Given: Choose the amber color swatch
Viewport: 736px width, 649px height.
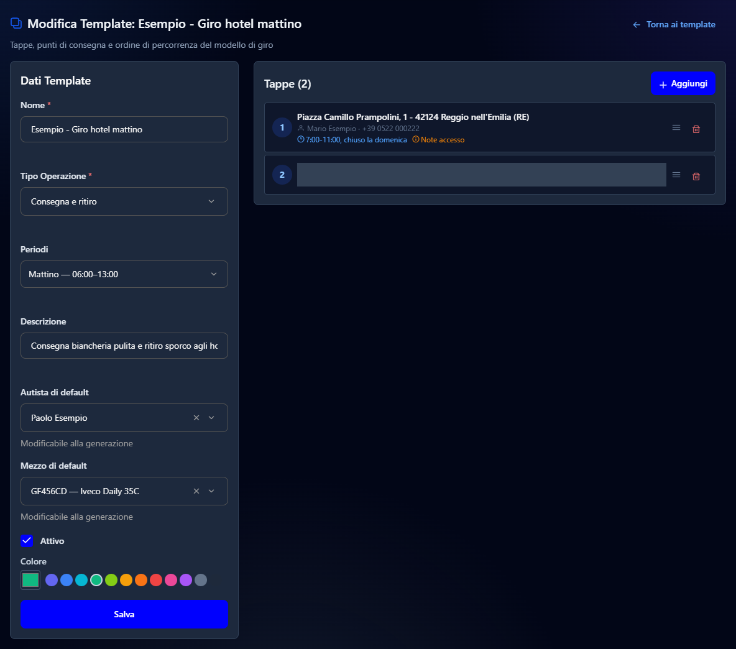Looking at the screenshot, I should tap(126, 580).
